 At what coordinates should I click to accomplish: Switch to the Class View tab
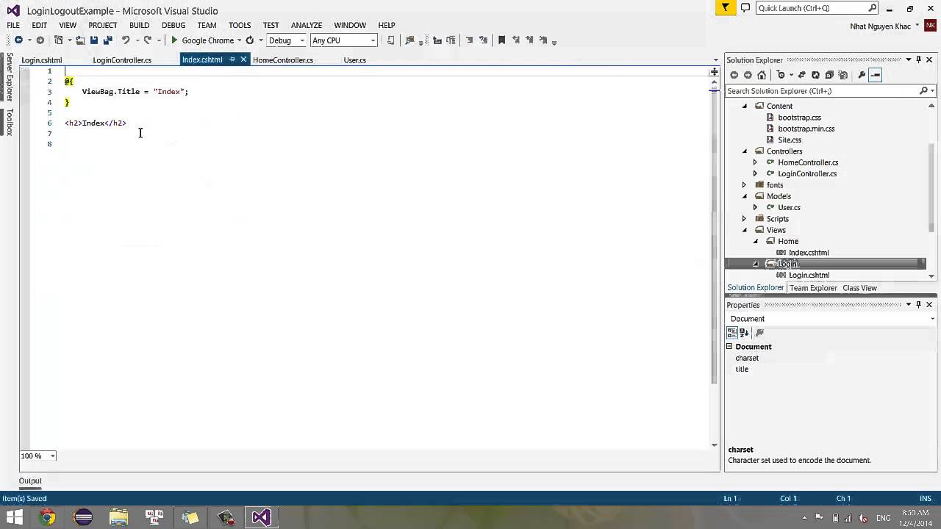click(859, 288)
